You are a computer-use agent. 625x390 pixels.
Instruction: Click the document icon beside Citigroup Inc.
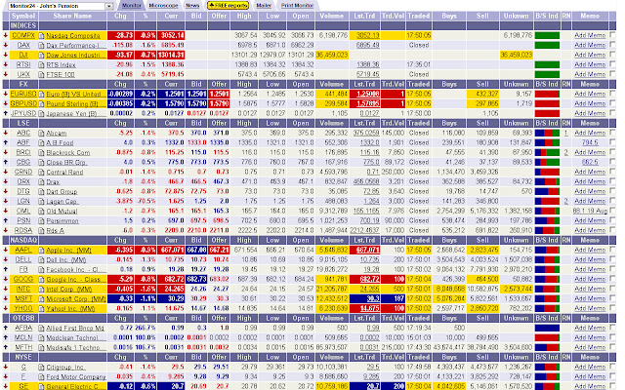[41, 367]
